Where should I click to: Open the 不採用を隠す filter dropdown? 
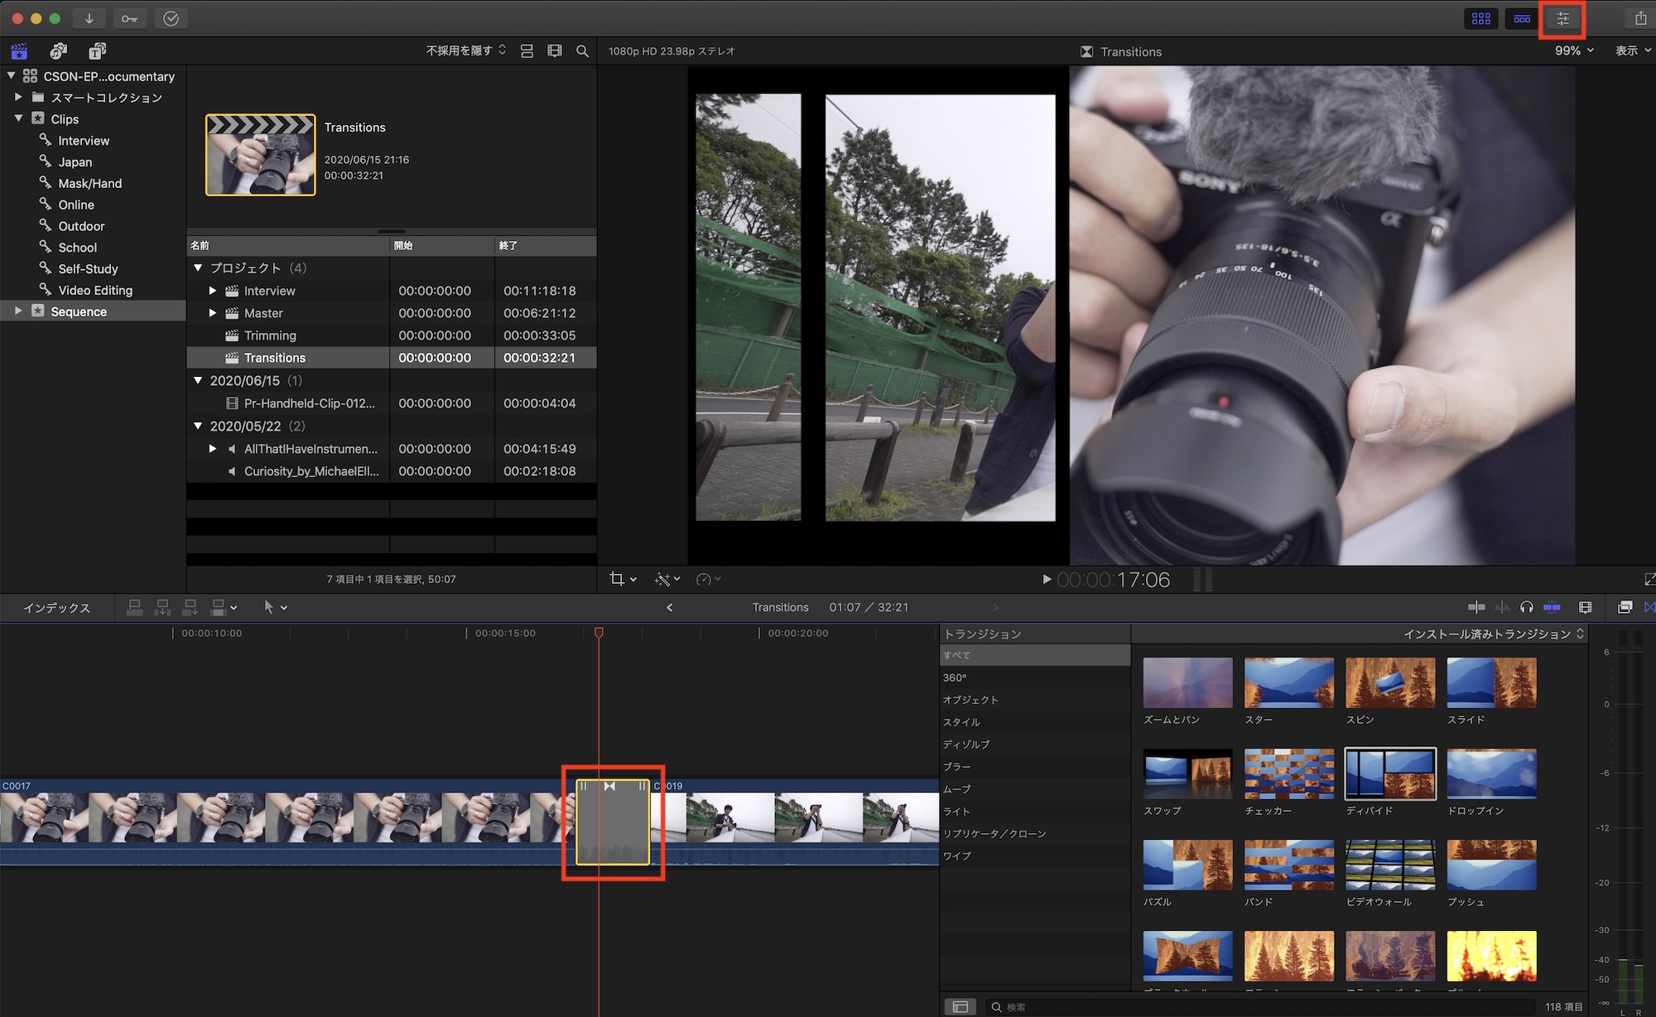(465, 51)
